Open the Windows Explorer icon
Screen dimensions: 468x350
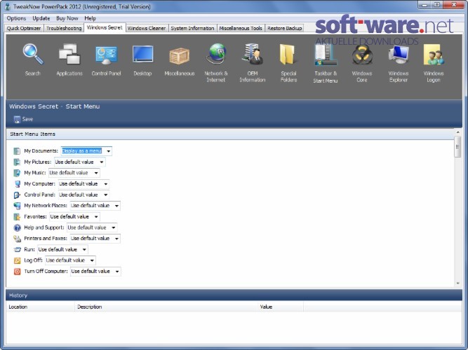tap(398, 55)
